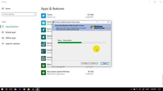This screenshot has height=91, width=163.
Task: Select Apps & features in sidebar
Action: (12, 27)
